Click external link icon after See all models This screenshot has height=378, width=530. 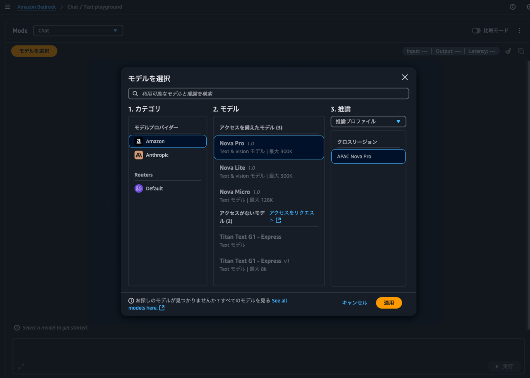pyautogui.click(x=162, y=308)
